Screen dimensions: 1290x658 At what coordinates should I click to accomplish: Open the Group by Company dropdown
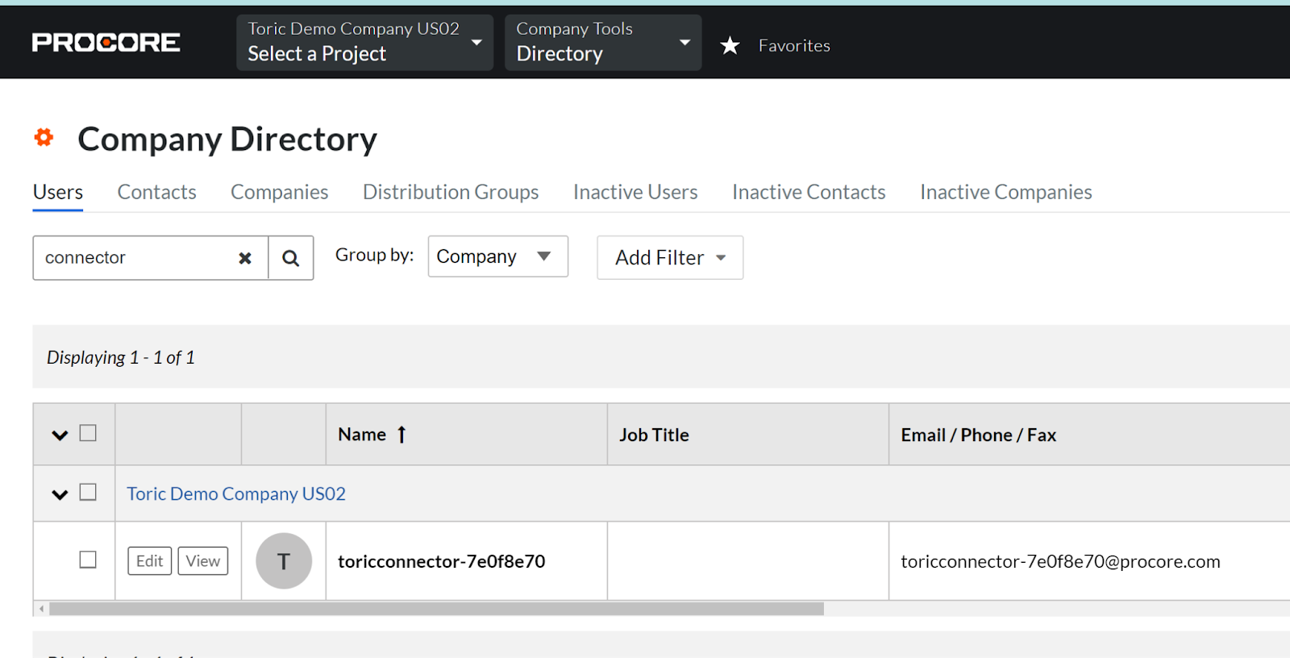coord(497,256)
